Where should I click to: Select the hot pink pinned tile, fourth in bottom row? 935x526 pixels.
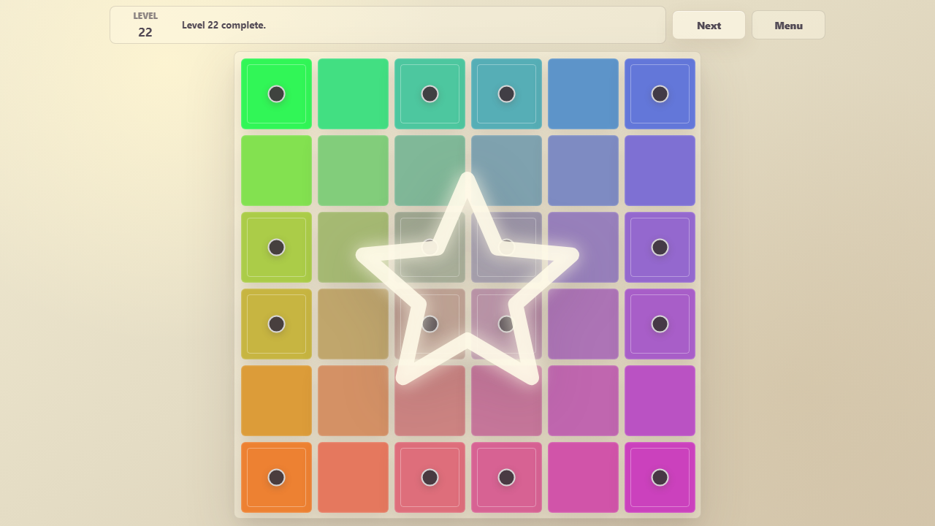coord(506,477)
